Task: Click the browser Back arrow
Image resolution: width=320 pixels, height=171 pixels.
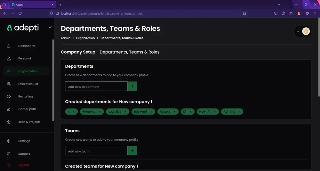Action: 5,13
